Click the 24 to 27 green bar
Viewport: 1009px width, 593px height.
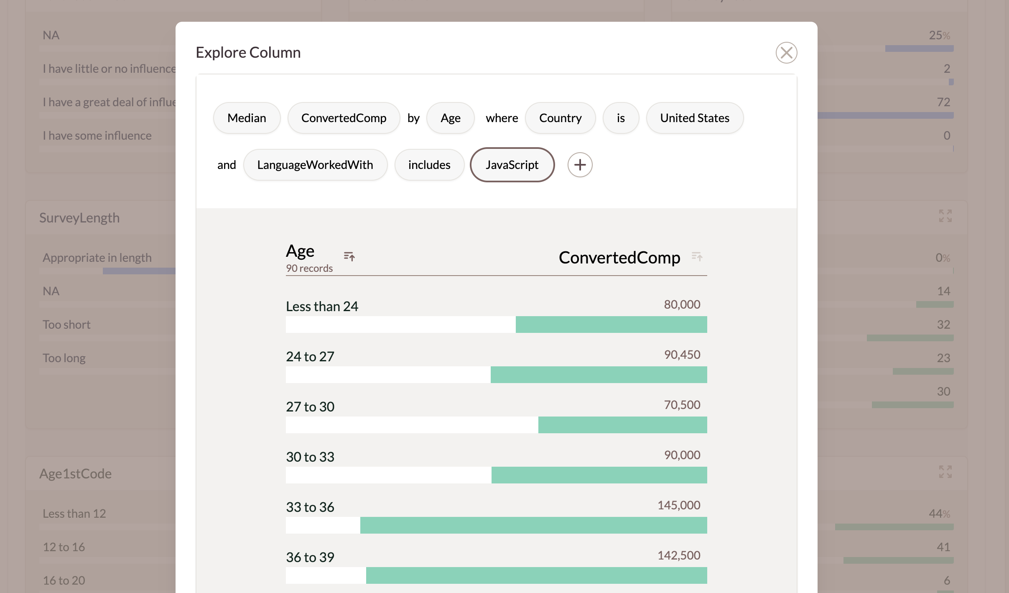pos(599,375)
